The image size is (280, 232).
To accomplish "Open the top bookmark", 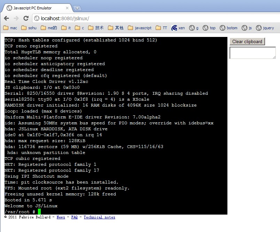I will pyautogui.click(x=209, y=28).
